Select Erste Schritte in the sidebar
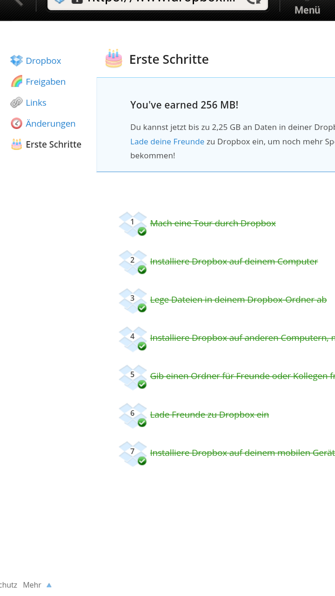 tap(54, 144)
